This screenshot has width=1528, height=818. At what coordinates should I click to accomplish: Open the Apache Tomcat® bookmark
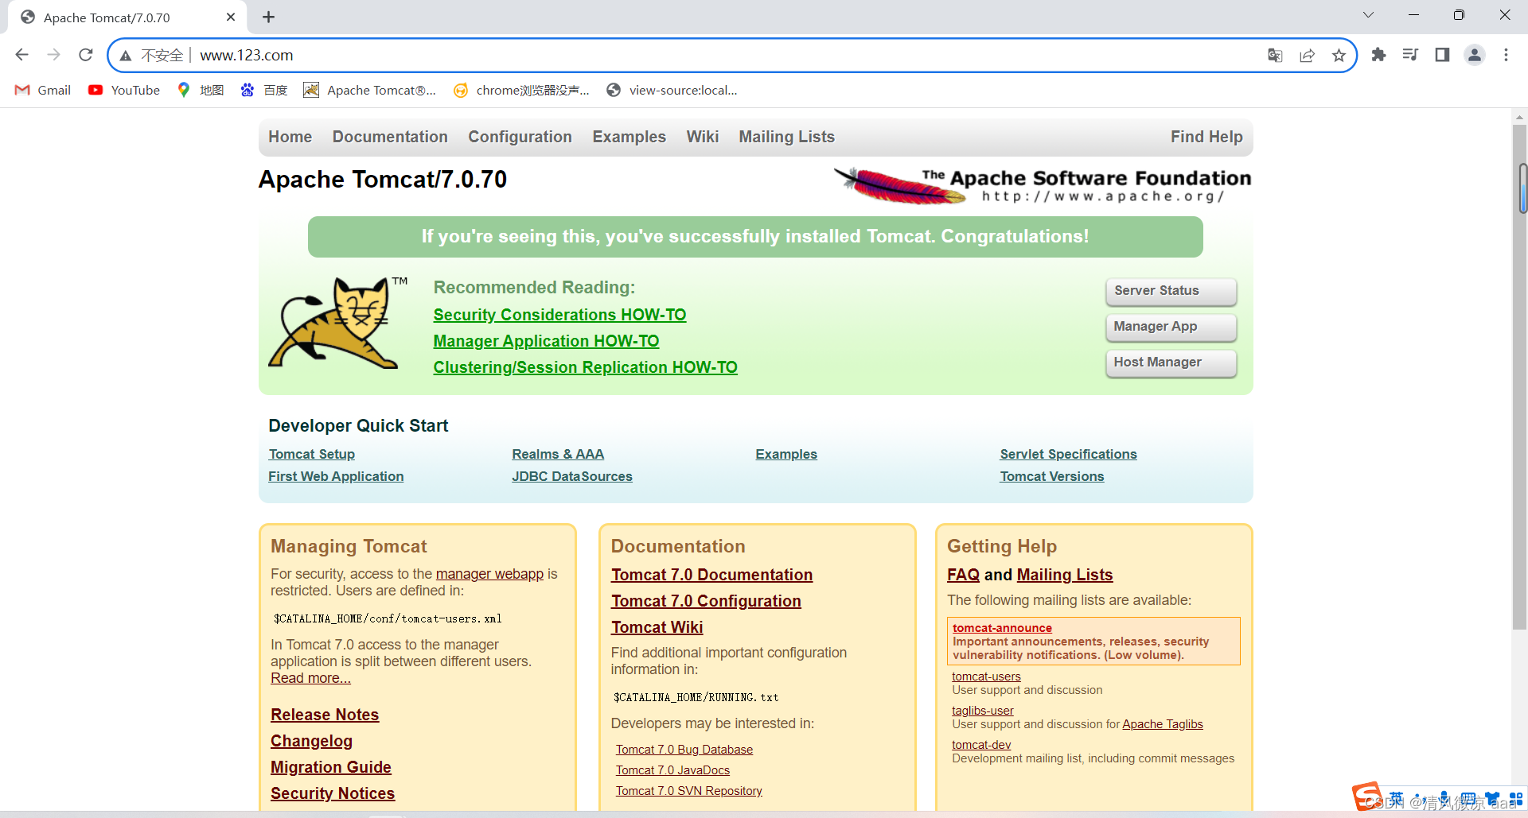(370, 90)
